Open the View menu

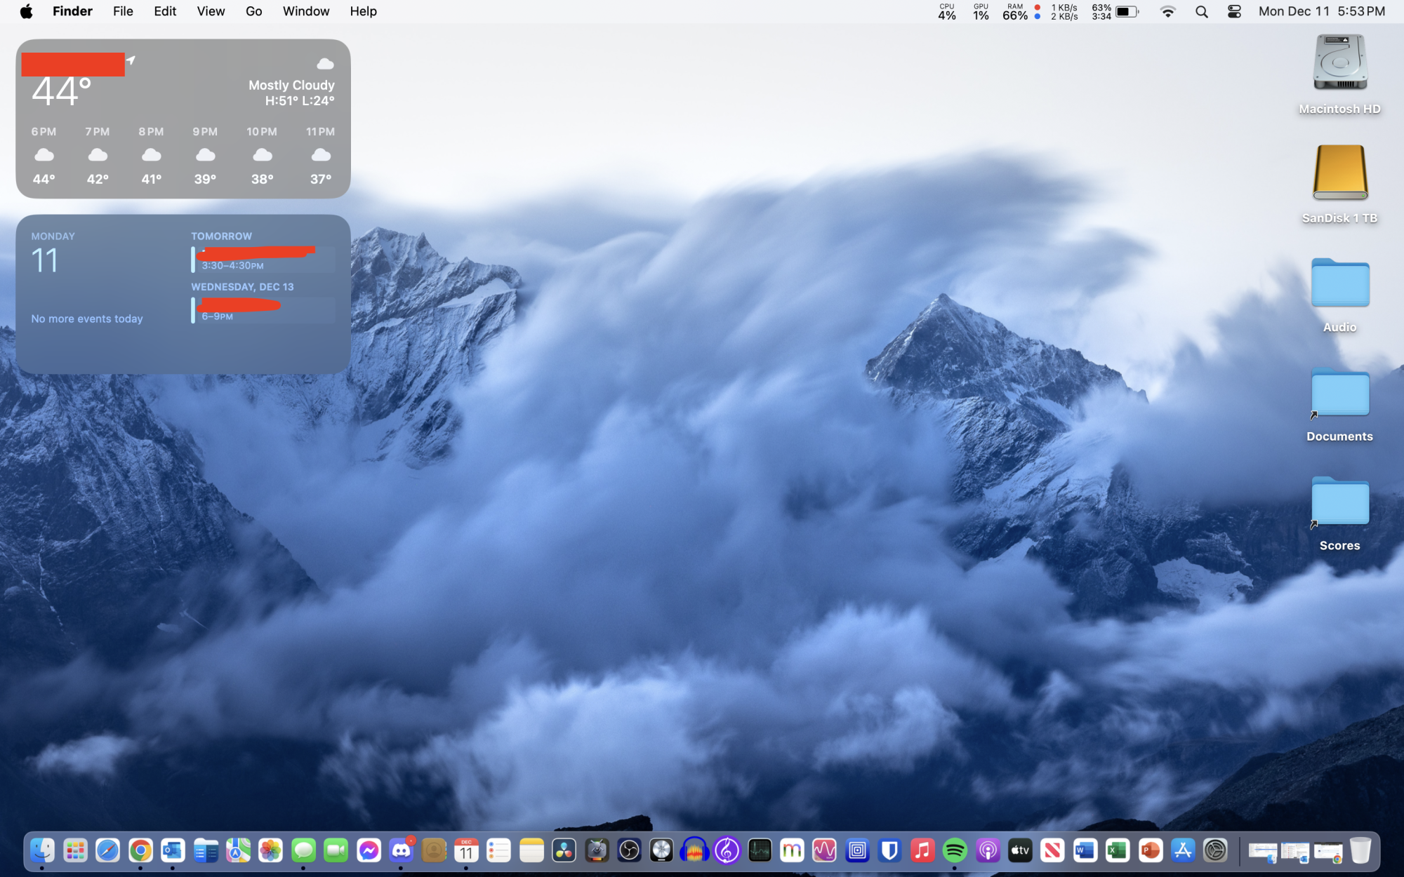pos(211,11)
